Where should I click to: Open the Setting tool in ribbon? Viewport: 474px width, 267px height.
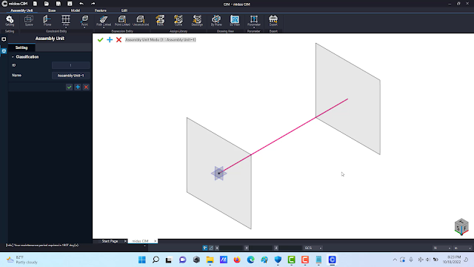click(10, 21)
